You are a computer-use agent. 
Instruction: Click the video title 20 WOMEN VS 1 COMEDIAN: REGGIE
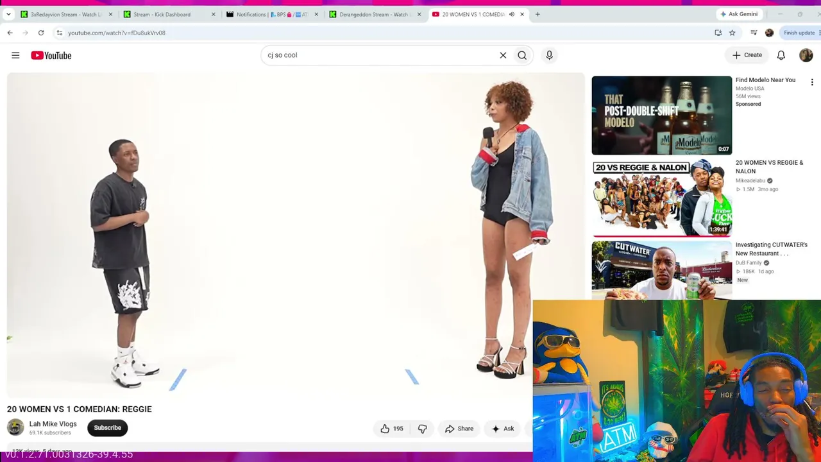(x=80, y=409)
